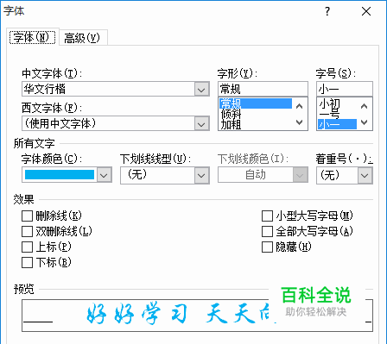Click down arrow of 字号 size list
This screenshot has height=344, width=387.
[x=365, y=122]
